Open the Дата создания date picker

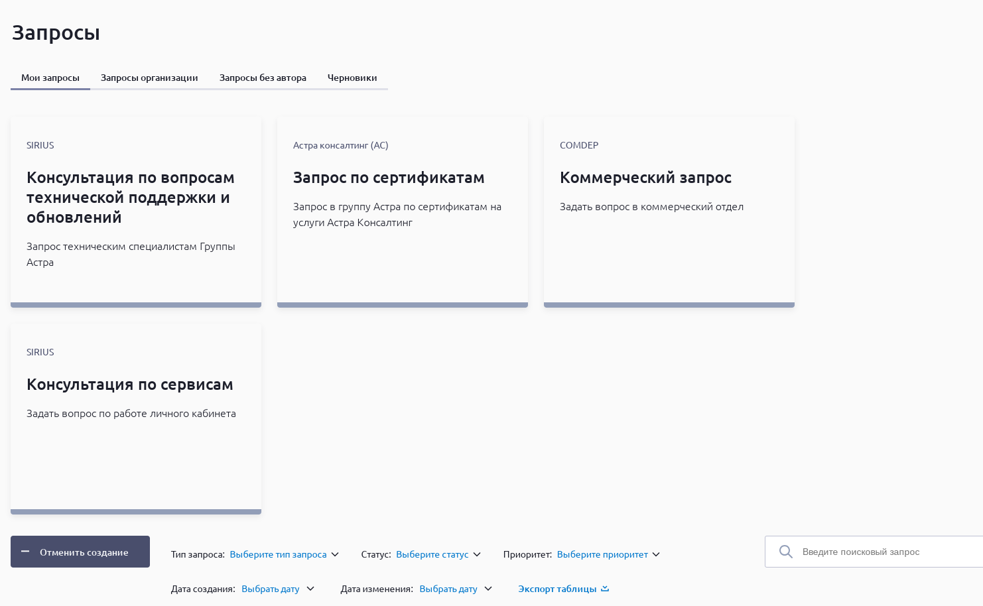(277, 589)
